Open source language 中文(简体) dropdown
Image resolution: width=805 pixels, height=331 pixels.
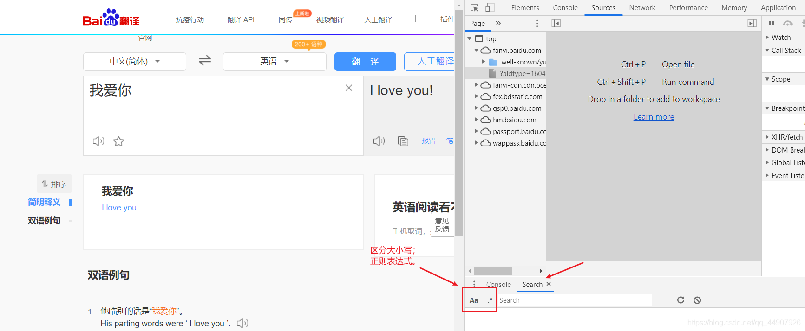(135, 61)
